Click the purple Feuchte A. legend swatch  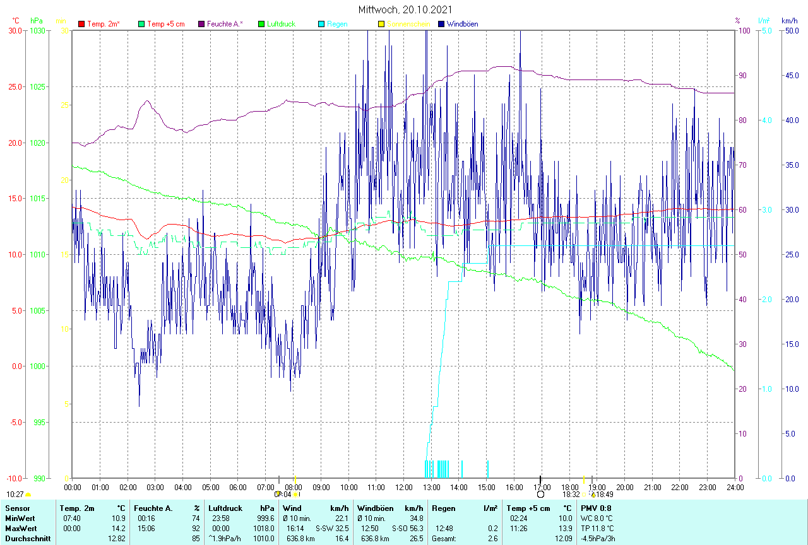[x=201, y=24]
